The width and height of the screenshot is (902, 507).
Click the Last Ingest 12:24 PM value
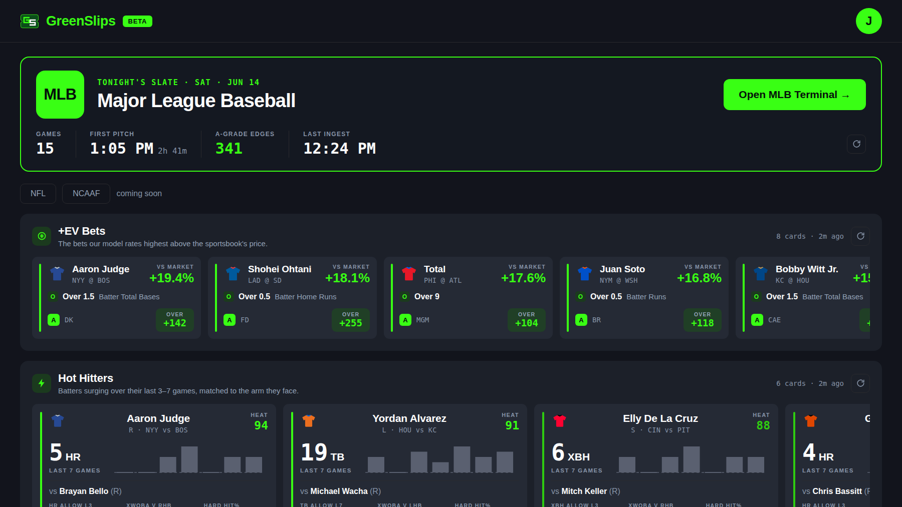[340, 149]
